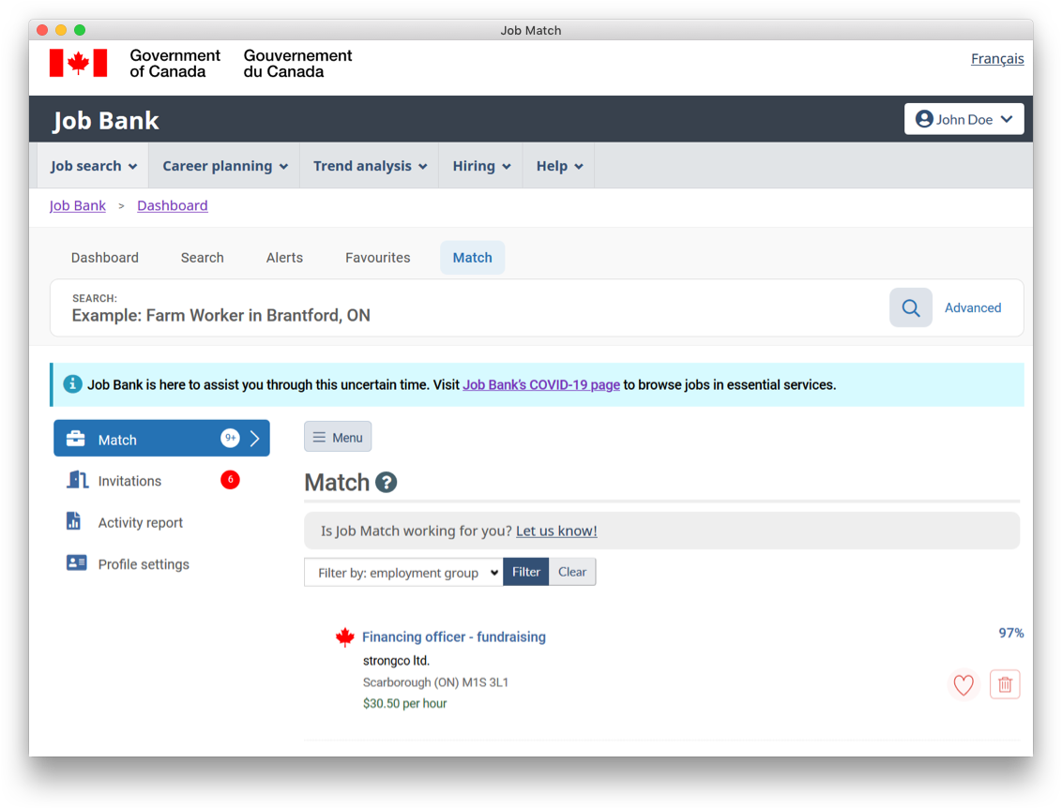Screen dimensions: 1062x809
Task: Click the 9+ badge on Match
Action: click(230, 438)
